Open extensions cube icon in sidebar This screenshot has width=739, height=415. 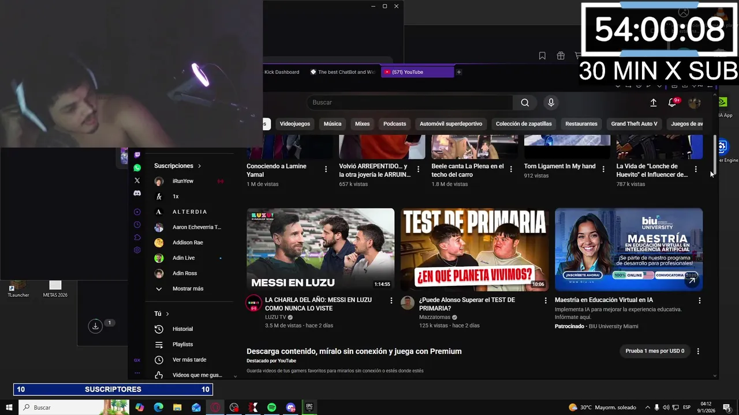coord(137,237)
